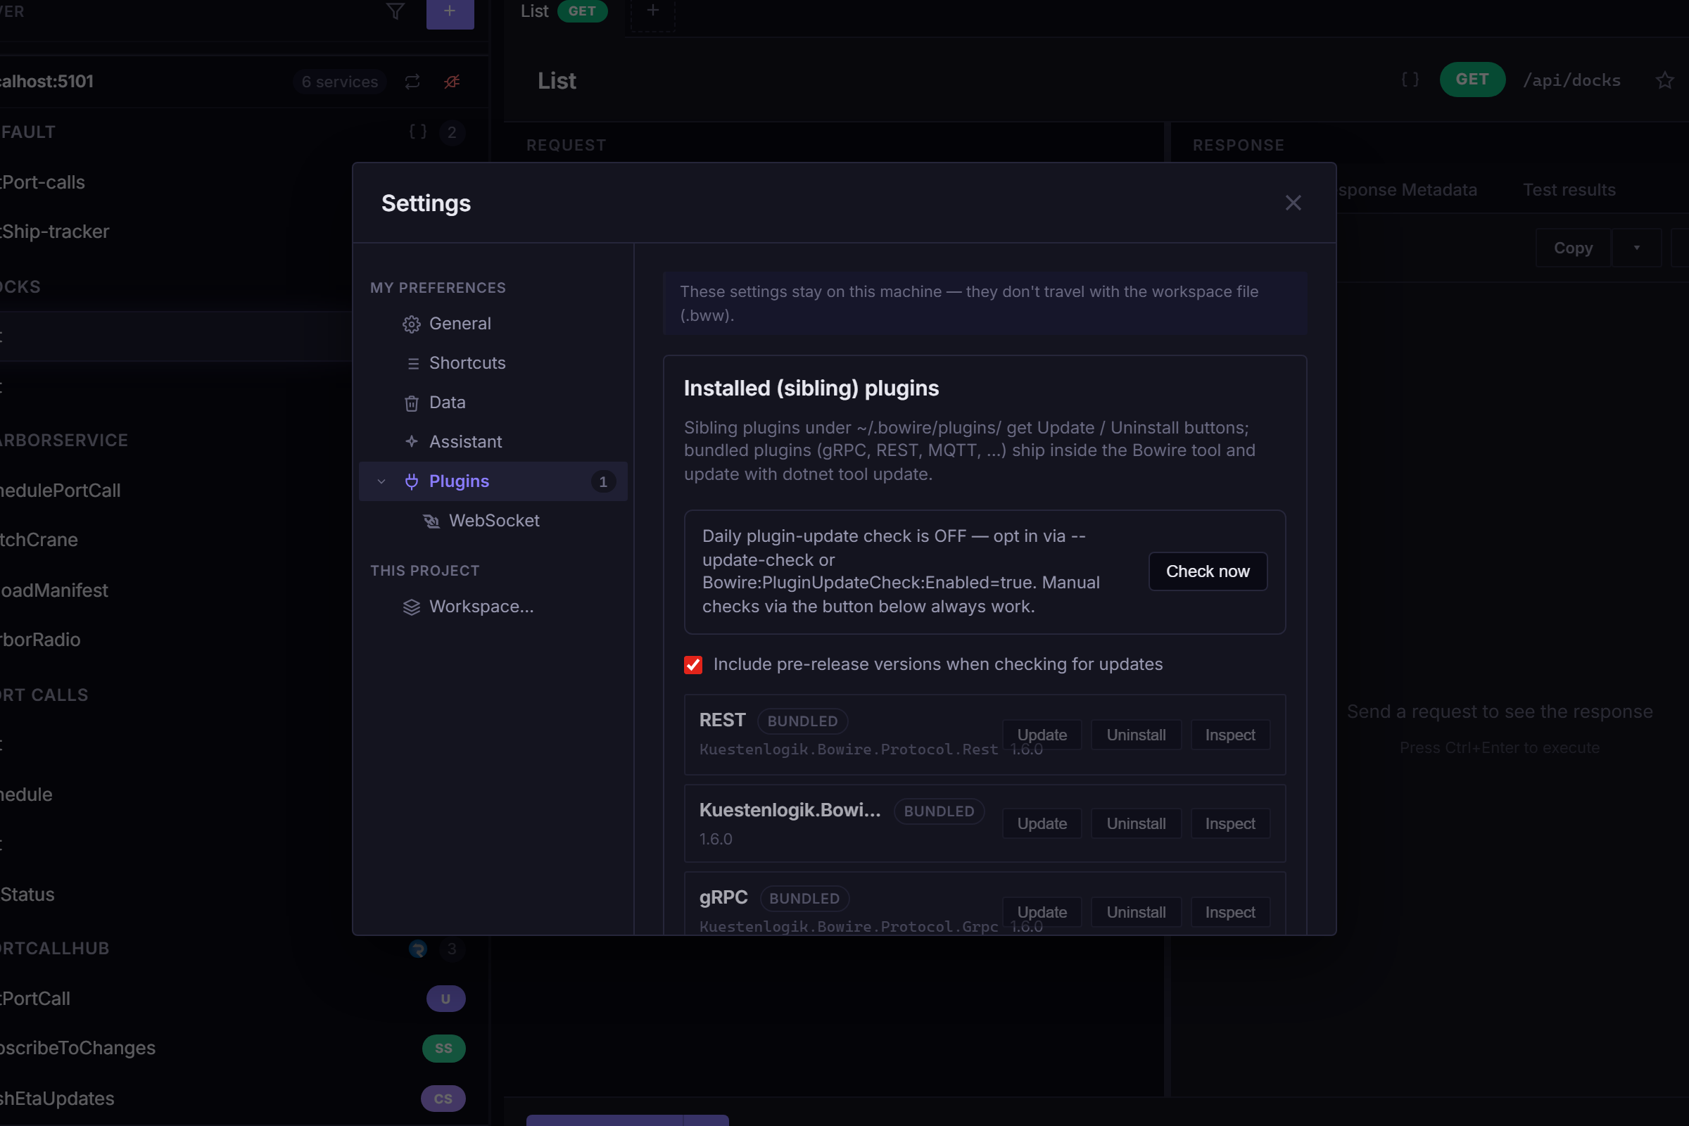The height and width of the screenshot is (1126, 1689).
Task: Uninstall the REST plugin
Action: (x=1136, y=735)
